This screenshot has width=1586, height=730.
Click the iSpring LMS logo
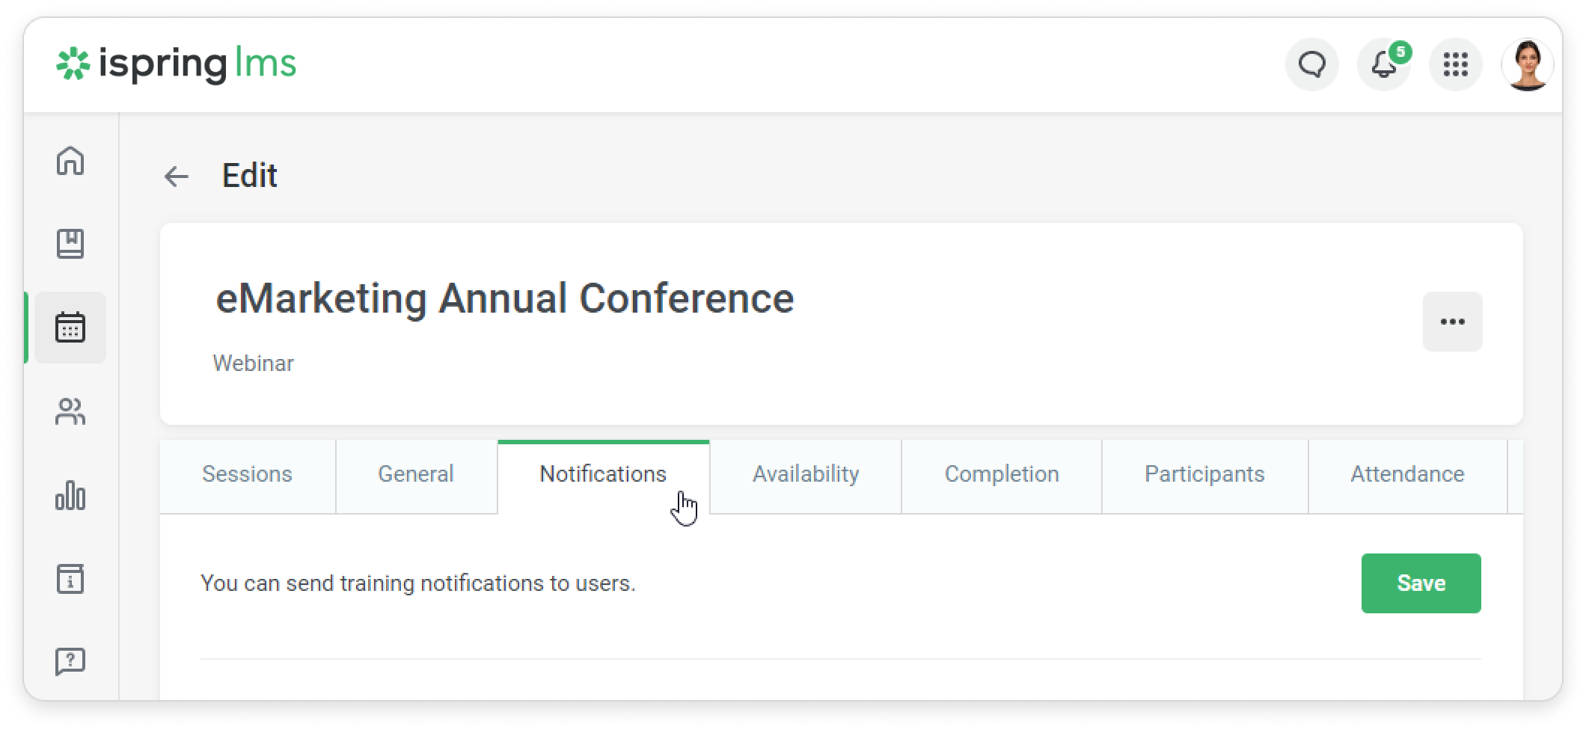tap(177, 64)
